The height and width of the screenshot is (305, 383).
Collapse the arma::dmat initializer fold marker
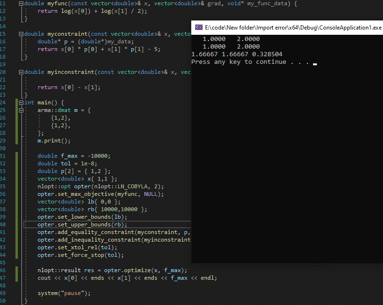click(x=21, y=110)
